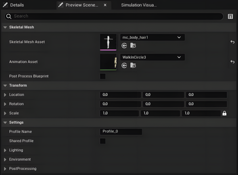Toggle the Shared Profile checkbox
238x175 pixels.
click(103, 141)
